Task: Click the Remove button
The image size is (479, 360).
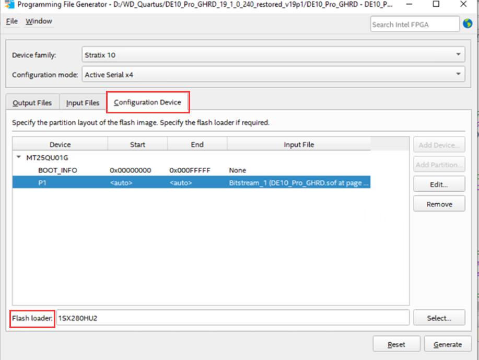Action: pyautogui.click(x=439, y=204)
